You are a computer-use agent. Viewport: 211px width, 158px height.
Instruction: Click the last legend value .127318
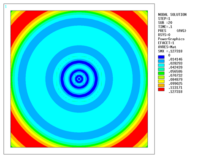point(176,92)
